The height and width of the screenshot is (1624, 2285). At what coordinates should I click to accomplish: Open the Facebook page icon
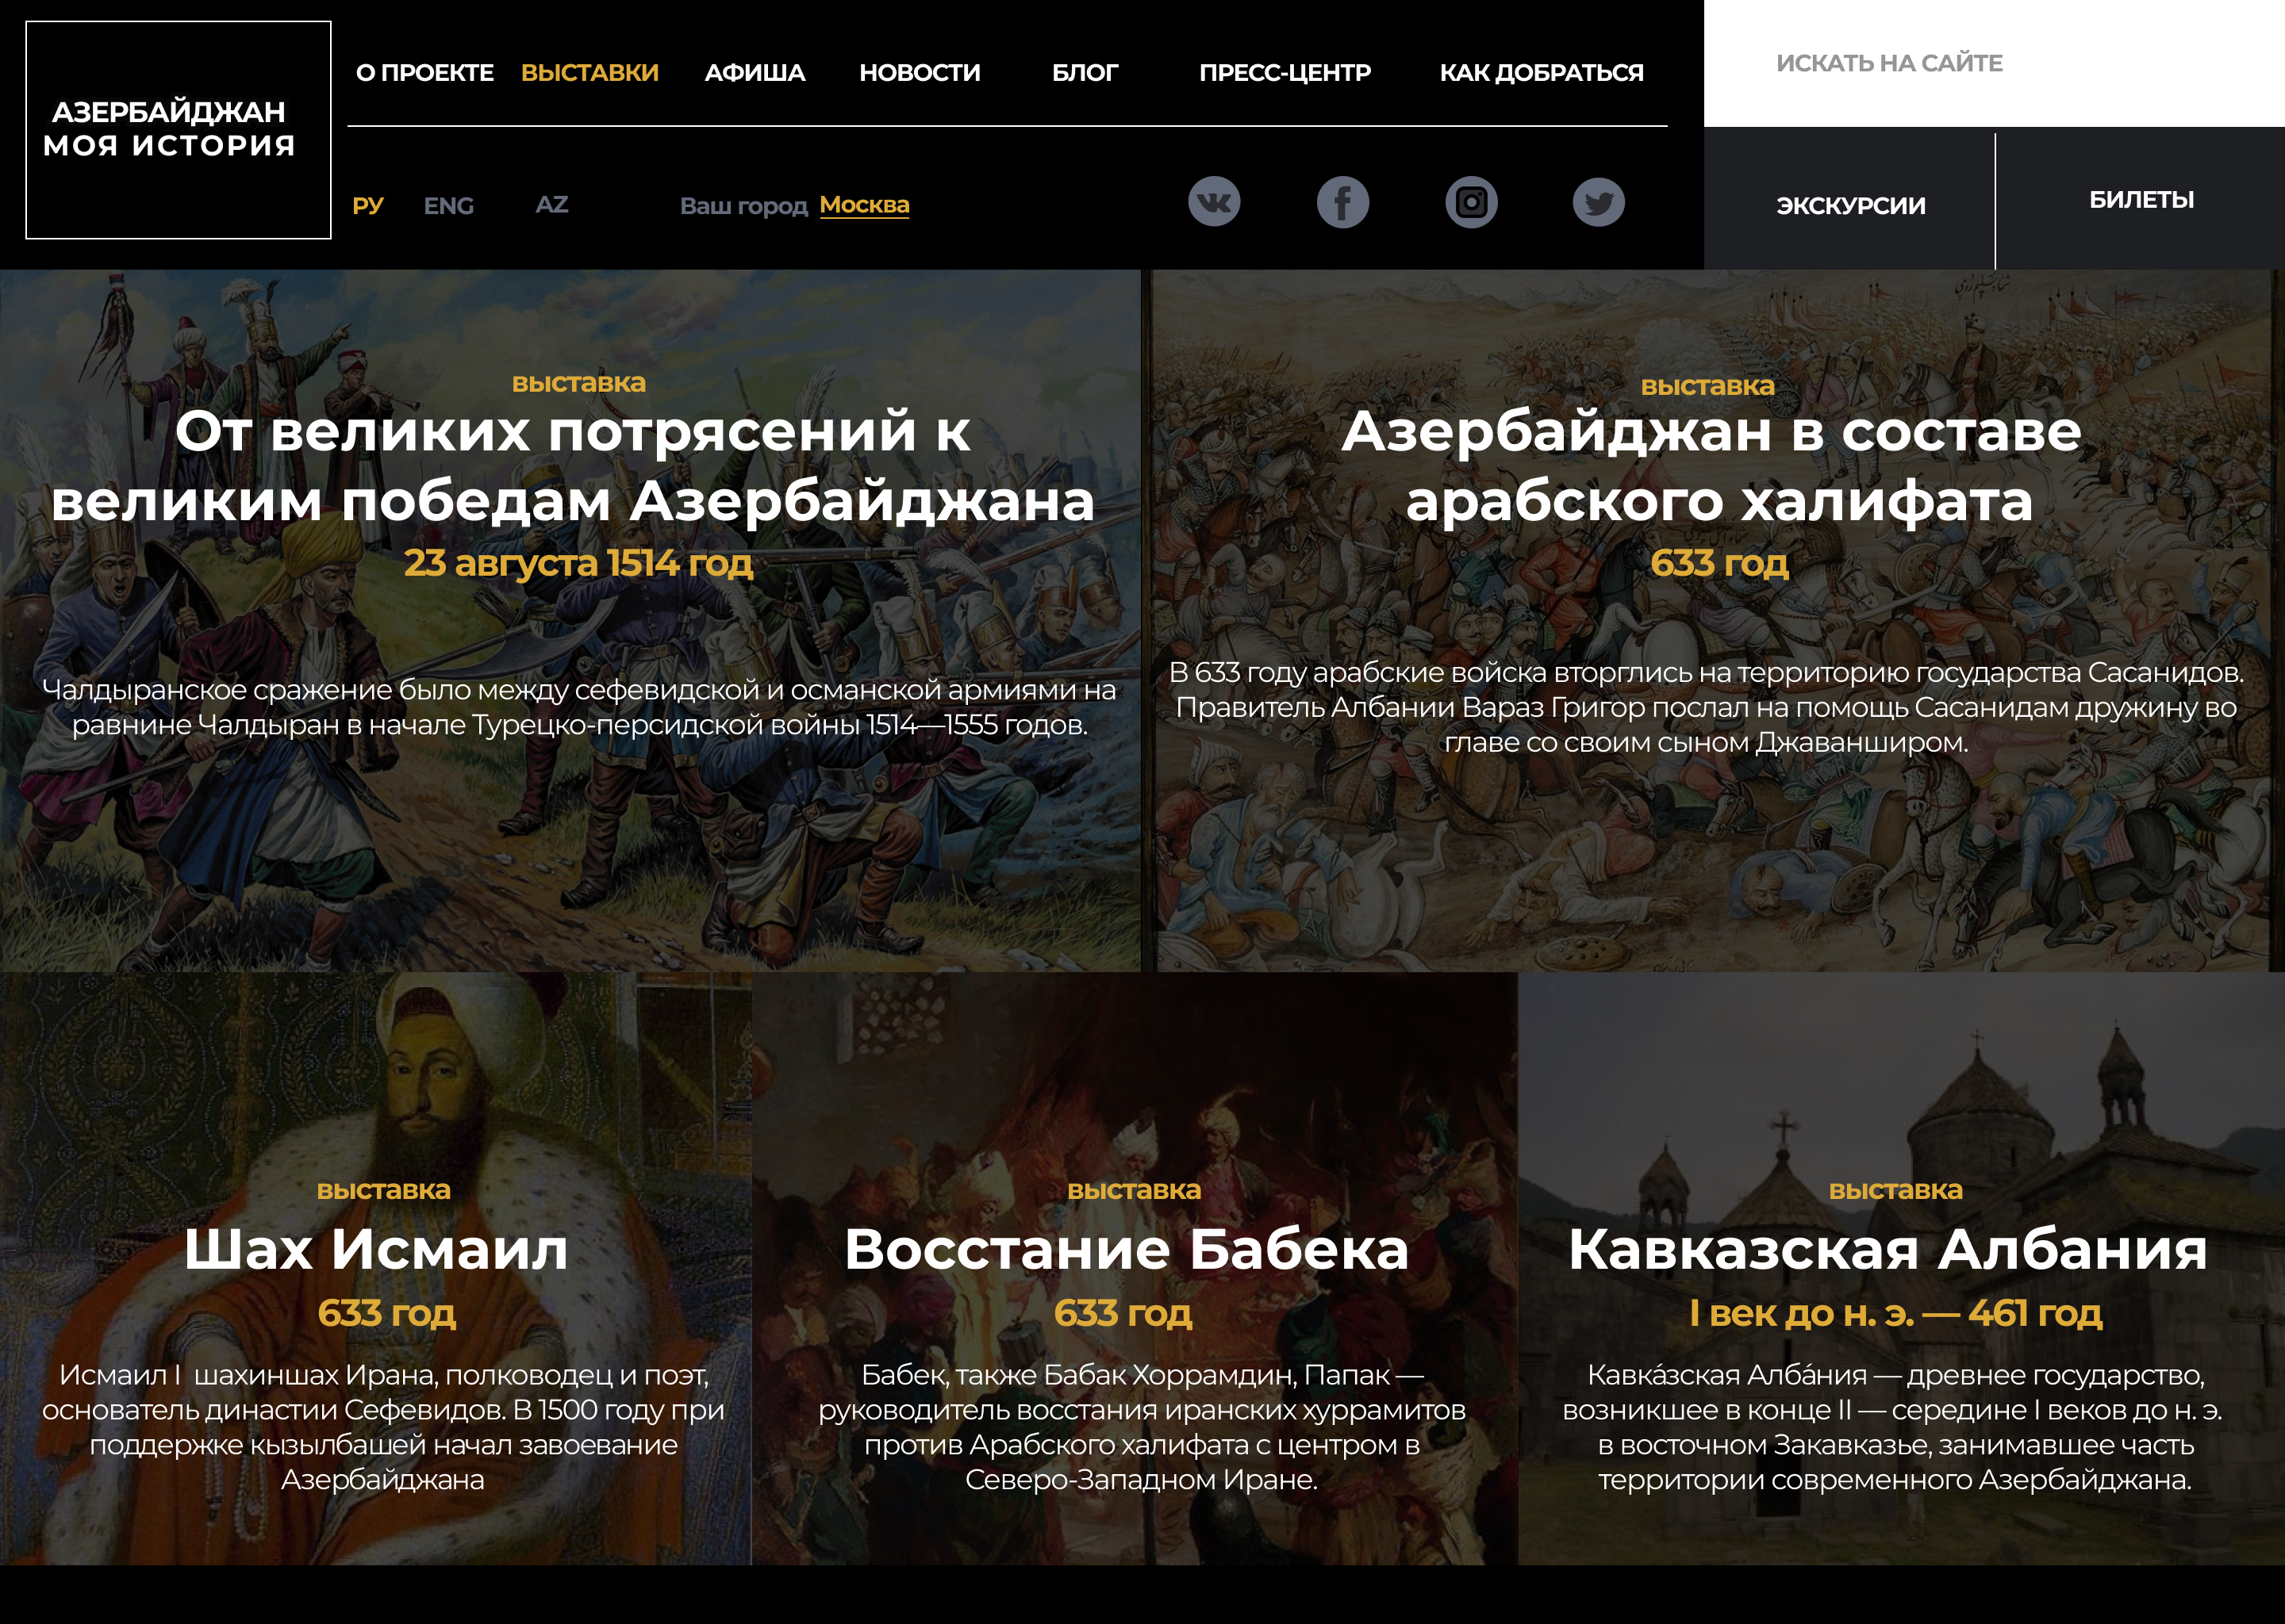[x=1342, y=202]
